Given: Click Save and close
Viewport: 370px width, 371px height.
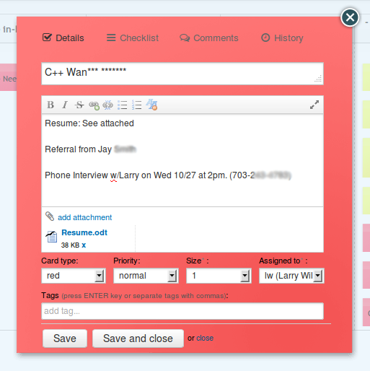Looking at the screenshot, I should click(138, 339).
